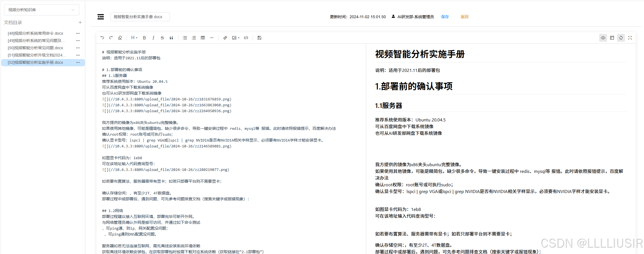This screenshot has width=644, height=254.
Task: Redo the reverted change
Action: tap(111, 38)
